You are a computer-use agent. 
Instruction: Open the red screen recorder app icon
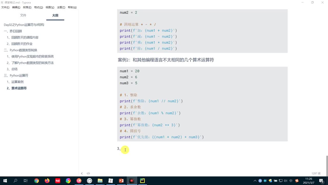click(x=79, y=181)
